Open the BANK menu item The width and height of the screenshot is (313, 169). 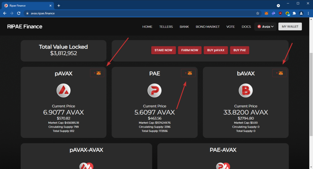[x=184, y=26]
